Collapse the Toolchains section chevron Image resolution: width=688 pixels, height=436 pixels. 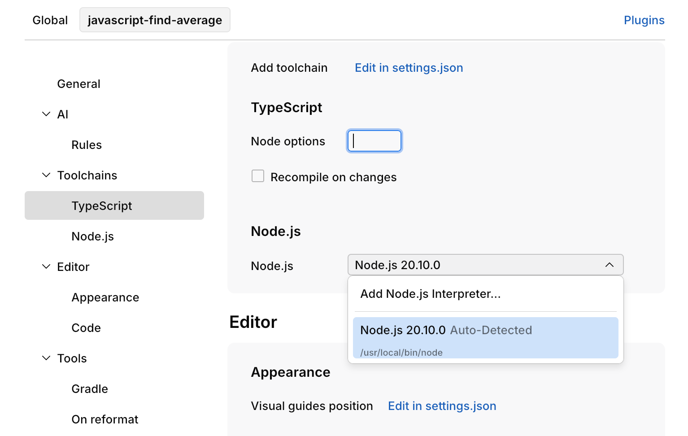pyautogui.click(x=46, y=175)
